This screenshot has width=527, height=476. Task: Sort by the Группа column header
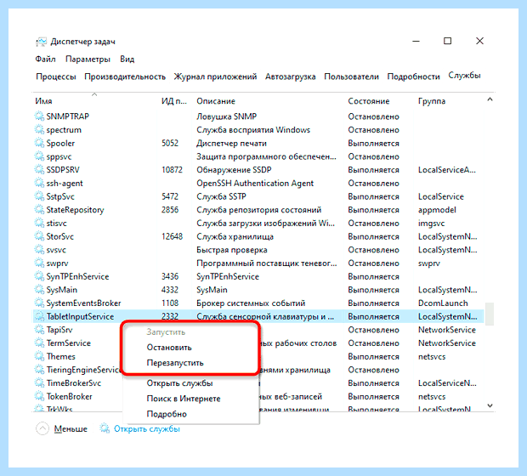click(x=432, y=101)
